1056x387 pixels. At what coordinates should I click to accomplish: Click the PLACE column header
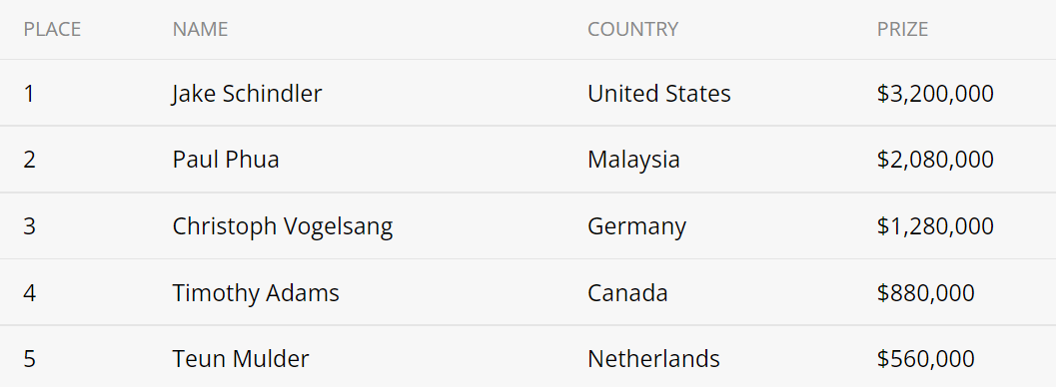coord(52,29)
